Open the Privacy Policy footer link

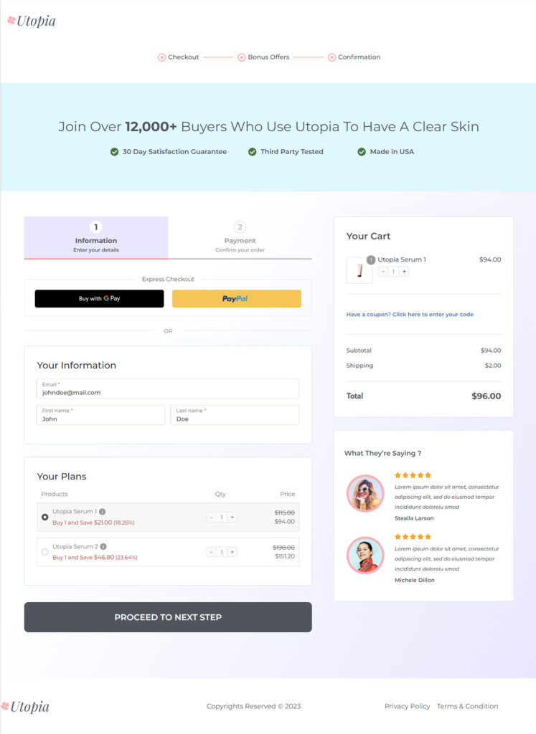(x=407, y=706)
